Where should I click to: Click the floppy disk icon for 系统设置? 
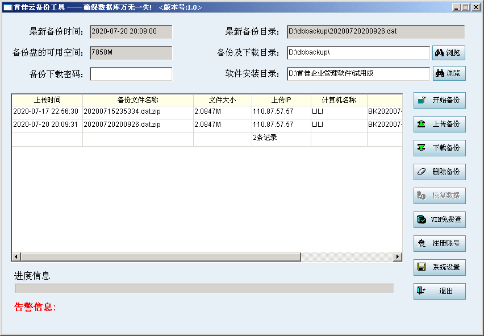(422, 267)
